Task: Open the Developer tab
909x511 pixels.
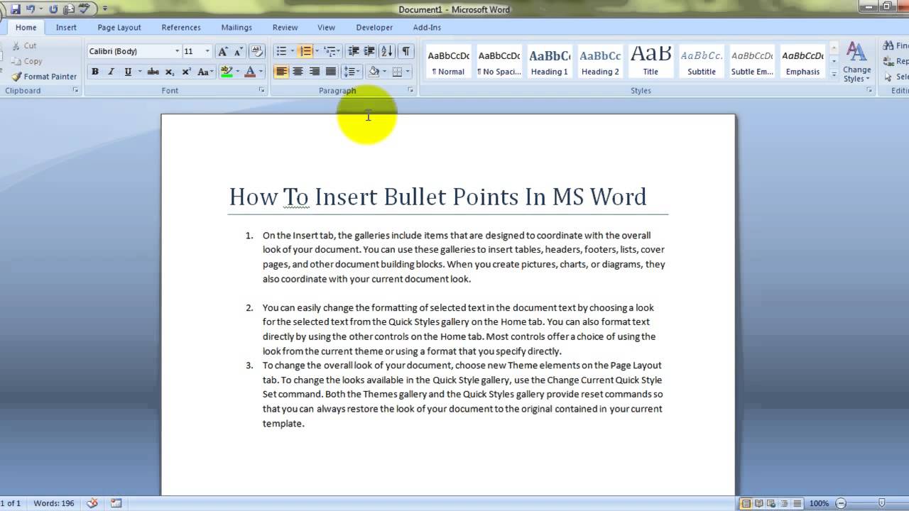Action: (374, 27)
